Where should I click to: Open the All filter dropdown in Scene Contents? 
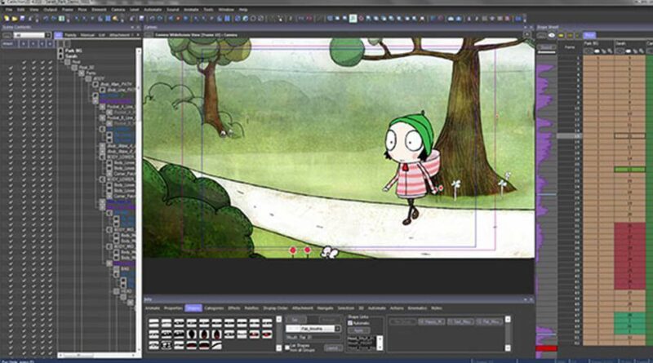coord(48,35)
